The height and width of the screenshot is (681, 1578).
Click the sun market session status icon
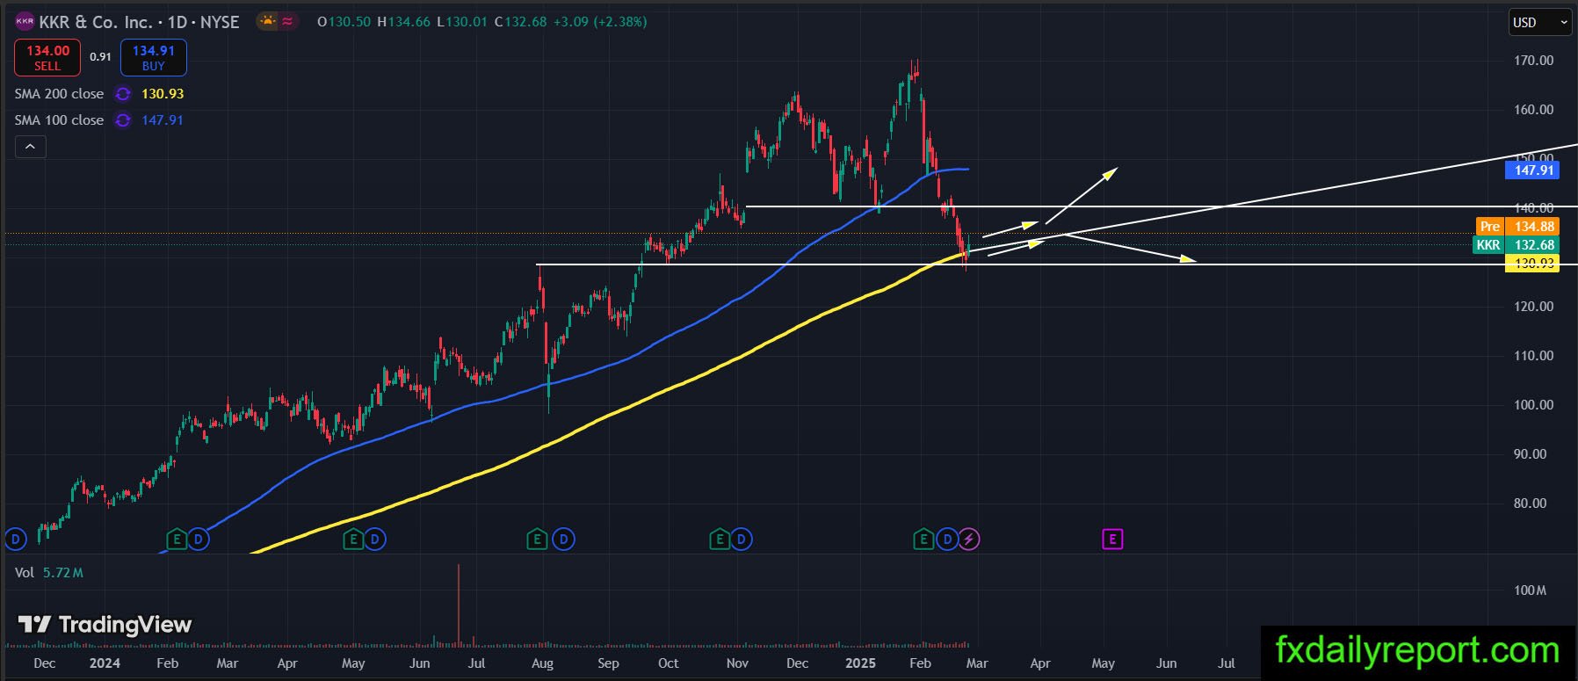point(266,21)
